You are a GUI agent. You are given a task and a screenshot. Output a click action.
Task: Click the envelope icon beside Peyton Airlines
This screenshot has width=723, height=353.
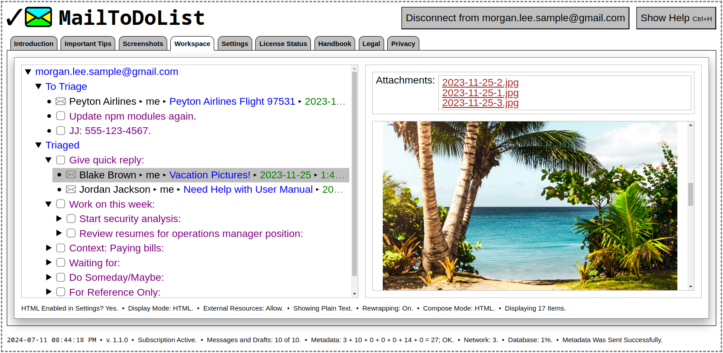point(61,102)
